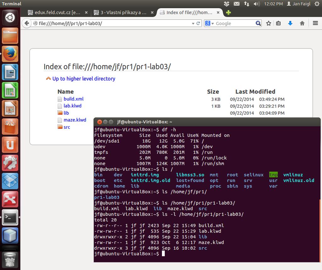Viewport: 322px width, 270px height.
Task: Go to Firefox home page icon
Action: tap(302, 23)
